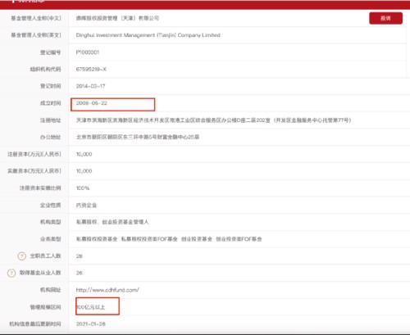
Task: Open the http://www.cdhfund.com/ website link
Action: point(107,290)
